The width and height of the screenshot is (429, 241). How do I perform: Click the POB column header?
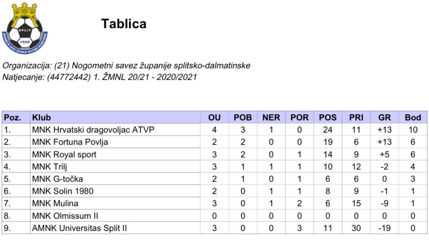click(243, 118)
